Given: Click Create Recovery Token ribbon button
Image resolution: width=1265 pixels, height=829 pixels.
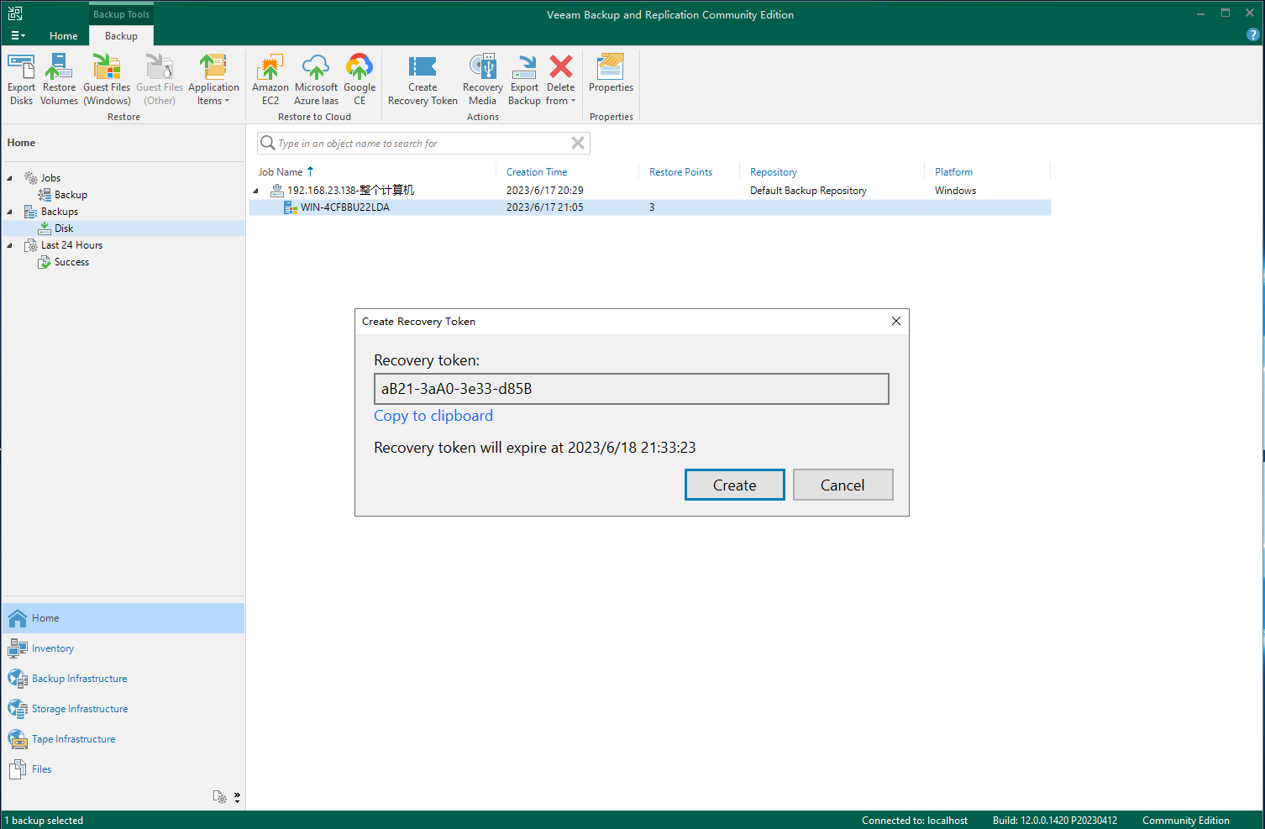Looking at the screenshot, I should (x=423, y=79).
